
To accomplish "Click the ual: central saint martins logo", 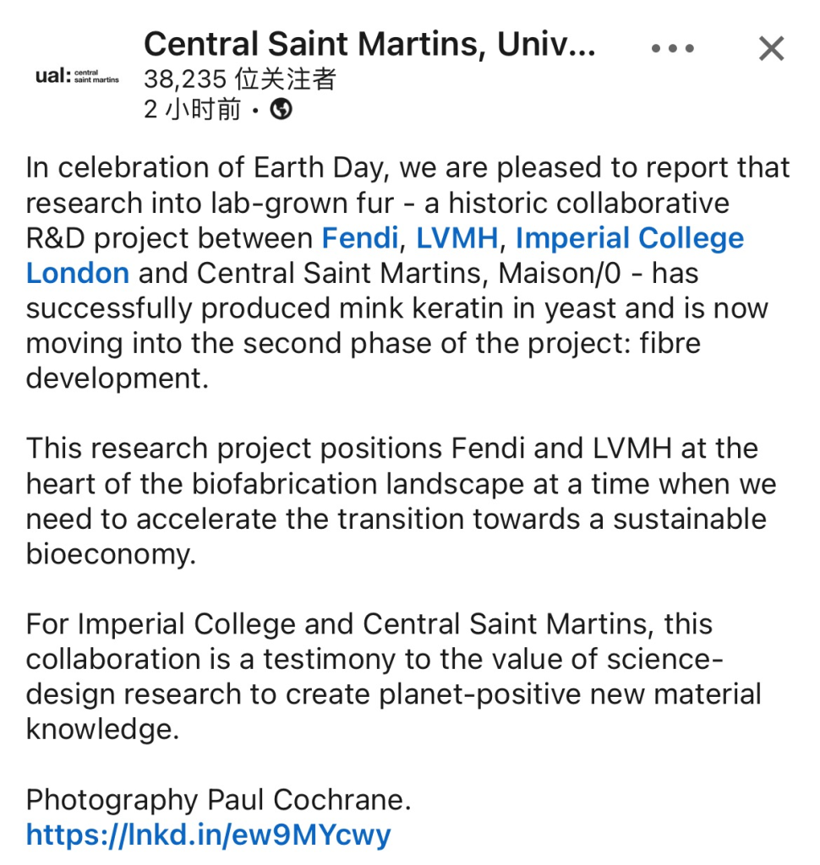I will pyautogui.click(x=77, y=75).
